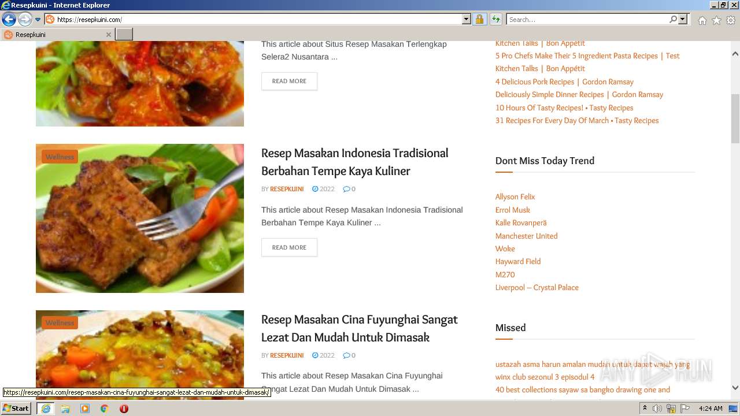Click RESEPKUINI author link under tempe article
The image size is (740, 416).
tap(287, 189)
